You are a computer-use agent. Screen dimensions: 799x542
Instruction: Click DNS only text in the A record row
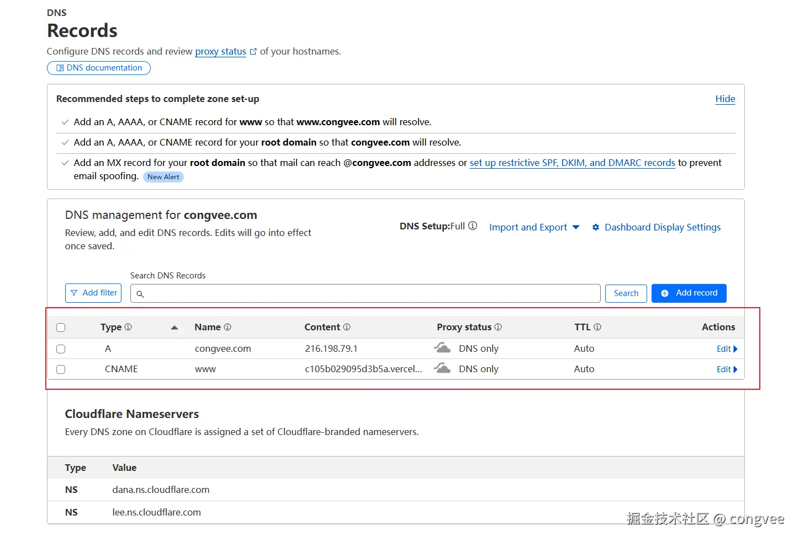pos(479,348)
